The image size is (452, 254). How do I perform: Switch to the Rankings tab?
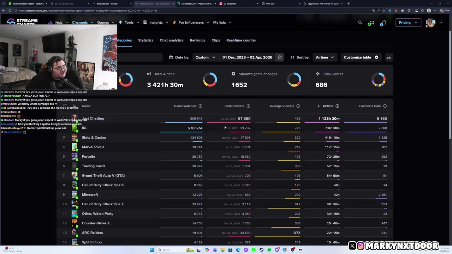197,40
